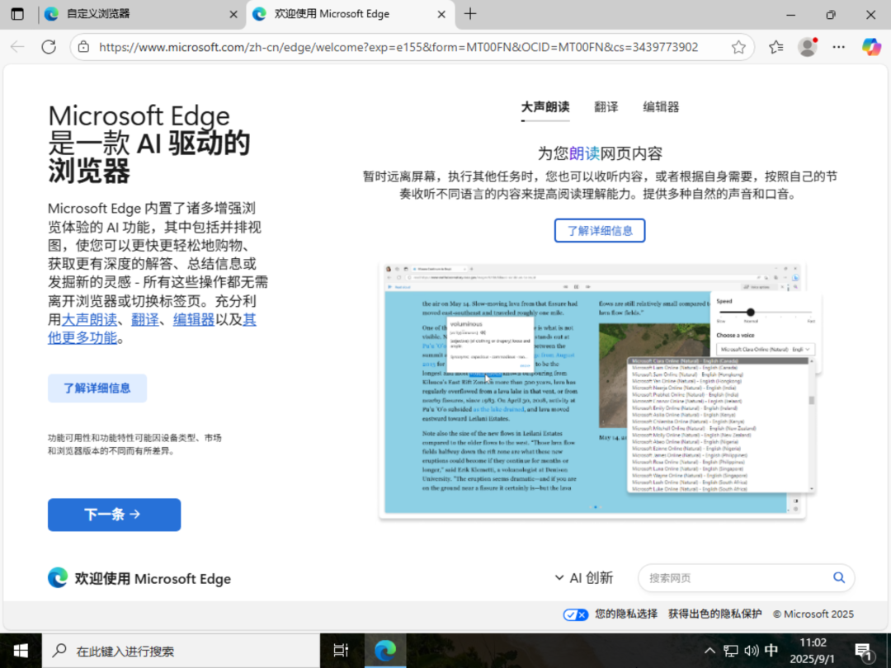Close the 自定义浏览器 tab
891x668 pixels.
click(x=233, y=15)
